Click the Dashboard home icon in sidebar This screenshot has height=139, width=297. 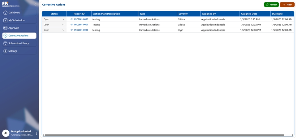coord(5,13)
